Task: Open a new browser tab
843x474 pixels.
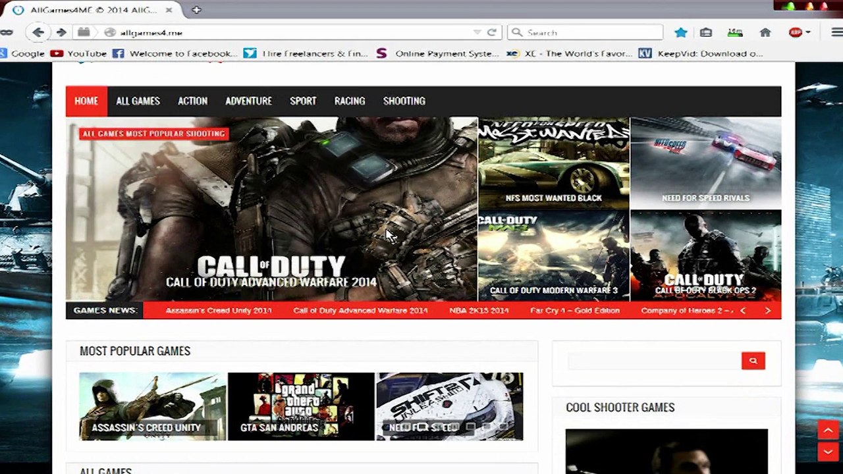Action: [196, 10]
